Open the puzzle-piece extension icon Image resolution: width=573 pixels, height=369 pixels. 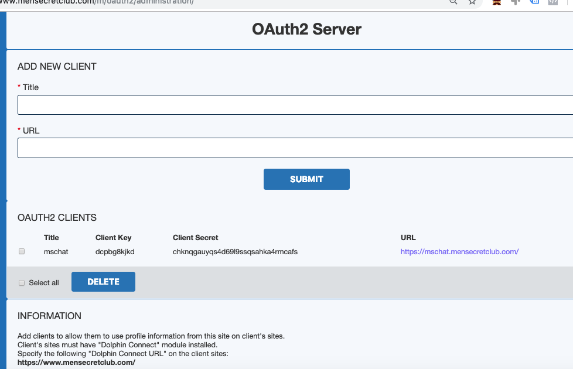coord(516,2)
